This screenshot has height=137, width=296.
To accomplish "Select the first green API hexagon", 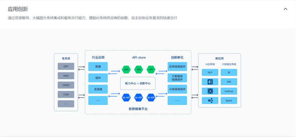I will tap(126, 69).
